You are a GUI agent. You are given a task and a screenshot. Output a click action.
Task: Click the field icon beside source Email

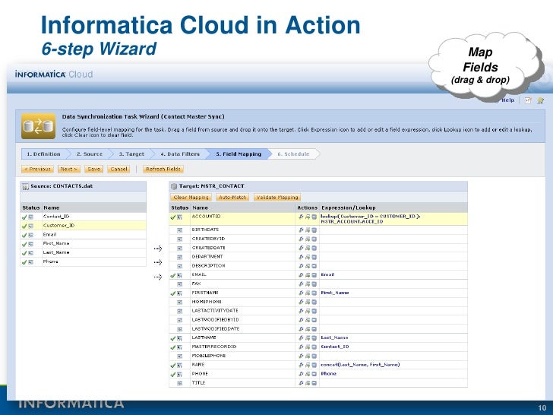[30, 235]
